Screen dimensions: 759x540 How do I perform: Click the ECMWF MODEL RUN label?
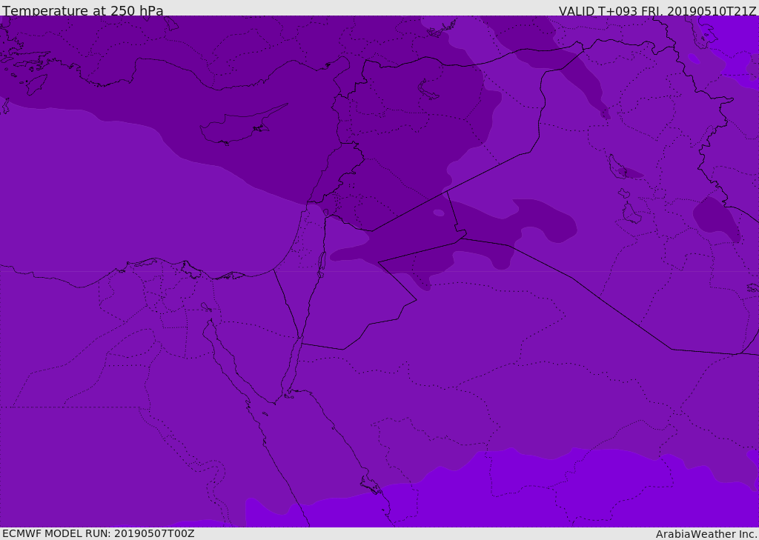98,533
